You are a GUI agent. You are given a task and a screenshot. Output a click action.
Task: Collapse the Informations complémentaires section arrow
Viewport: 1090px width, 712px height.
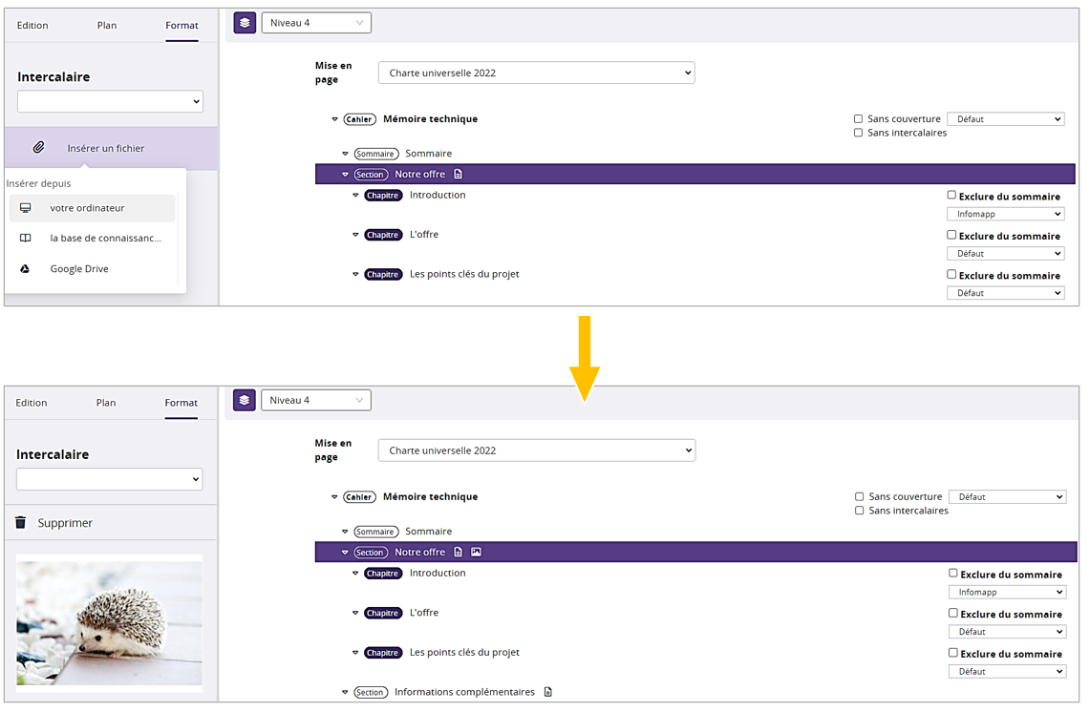tap(346, 692)
